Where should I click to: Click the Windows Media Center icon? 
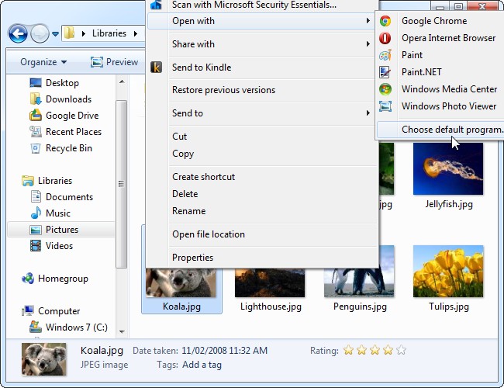coord(385,89)
